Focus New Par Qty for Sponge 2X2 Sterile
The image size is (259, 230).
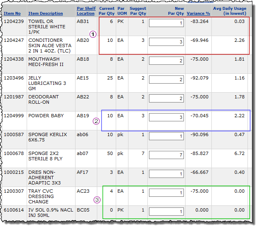[x=166, y=155]
